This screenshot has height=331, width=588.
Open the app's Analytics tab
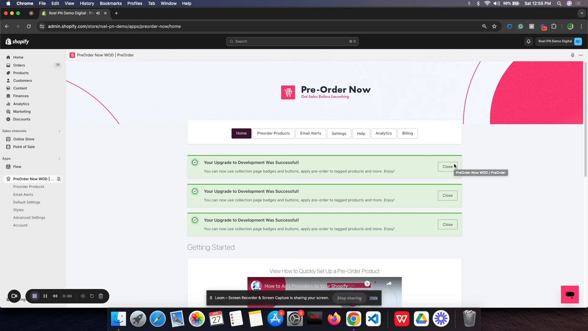coord(384,133)
